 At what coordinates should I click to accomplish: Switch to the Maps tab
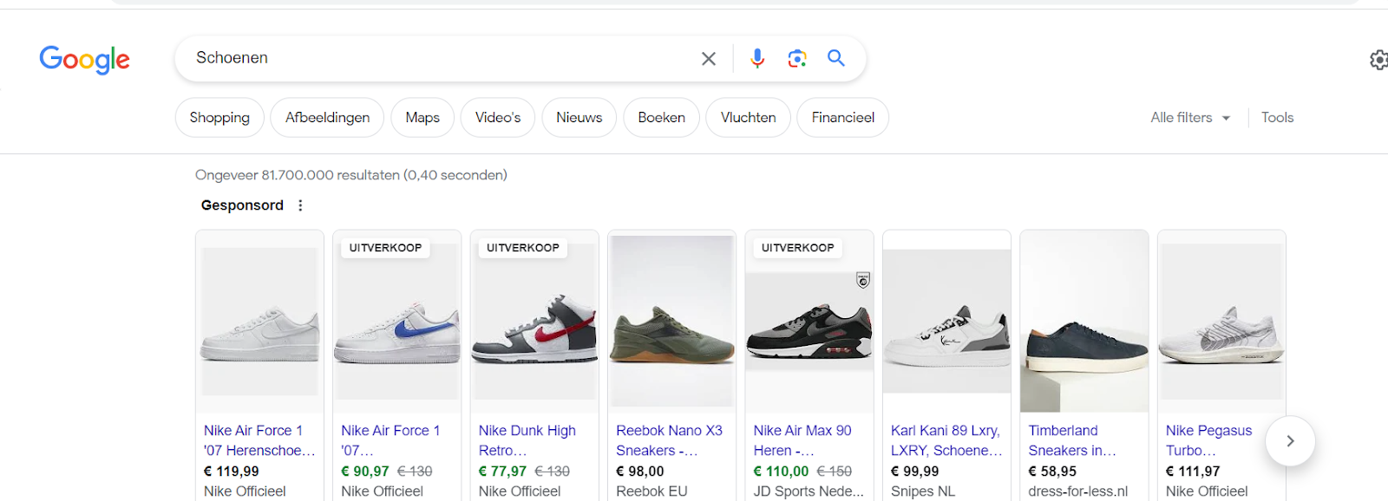[422, 117]
